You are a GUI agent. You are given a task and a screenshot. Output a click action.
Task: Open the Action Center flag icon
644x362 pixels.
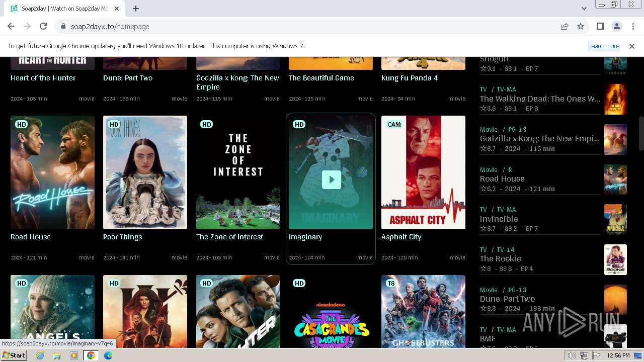pos(596,355)
